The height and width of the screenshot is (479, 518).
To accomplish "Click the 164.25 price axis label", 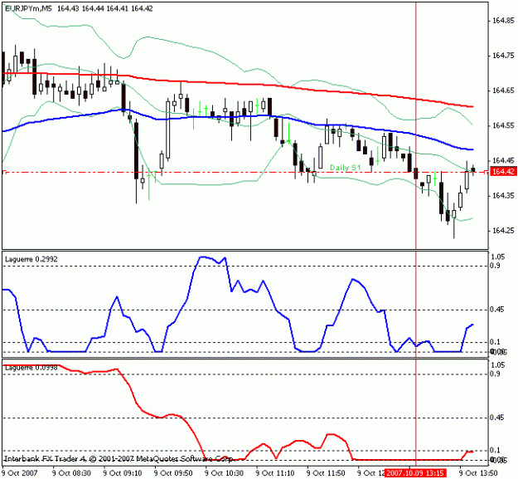I will 503,231.
